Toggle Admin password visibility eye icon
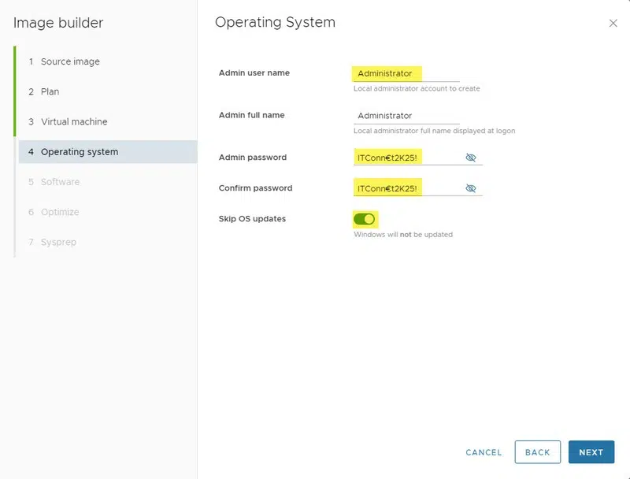 pyautogui.click(x=471, y=158)
